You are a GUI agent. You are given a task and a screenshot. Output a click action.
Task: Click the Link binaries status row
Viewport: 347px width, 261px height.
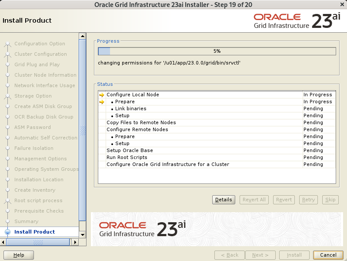pos(217,108)
